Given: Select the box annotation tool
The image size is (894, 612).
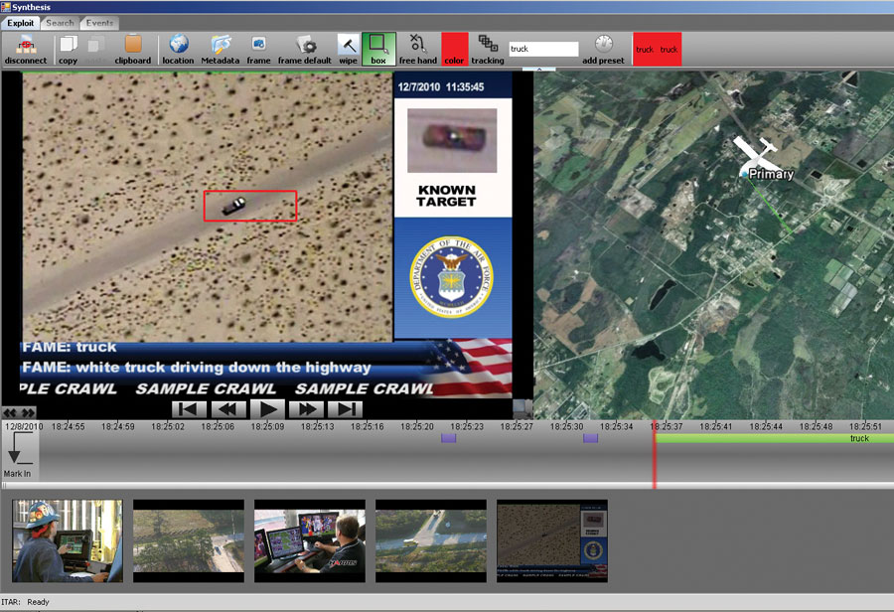Looking at the screenshot, I should (378, 46).
